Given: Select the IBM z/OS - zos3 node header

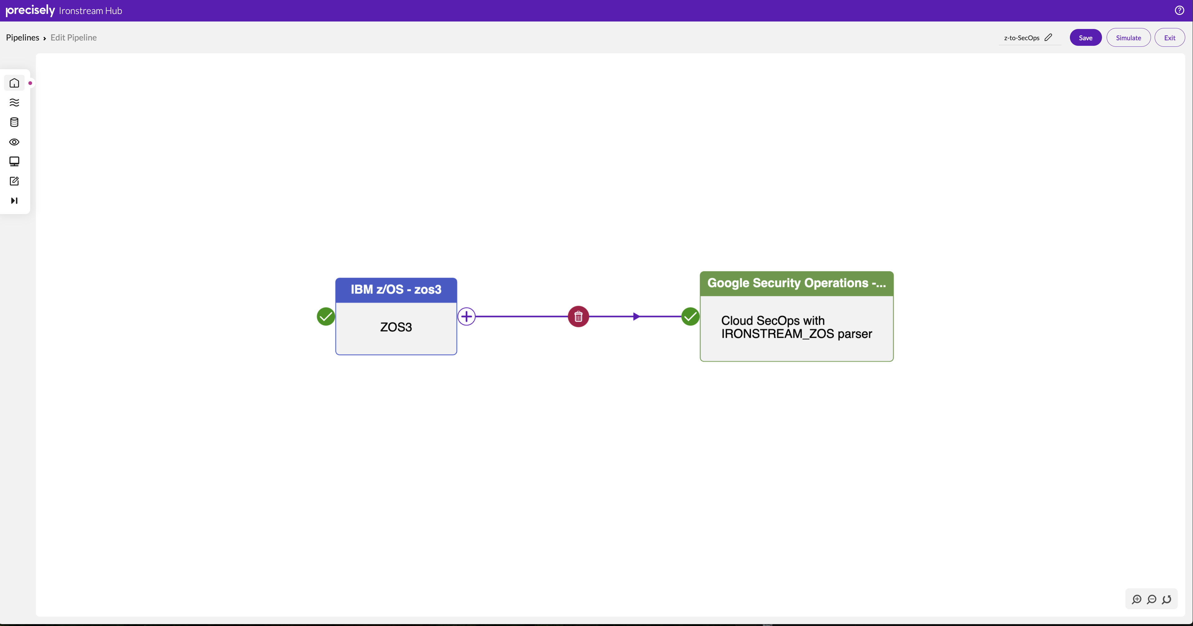Looking at the screenshot, I should 396,290.
